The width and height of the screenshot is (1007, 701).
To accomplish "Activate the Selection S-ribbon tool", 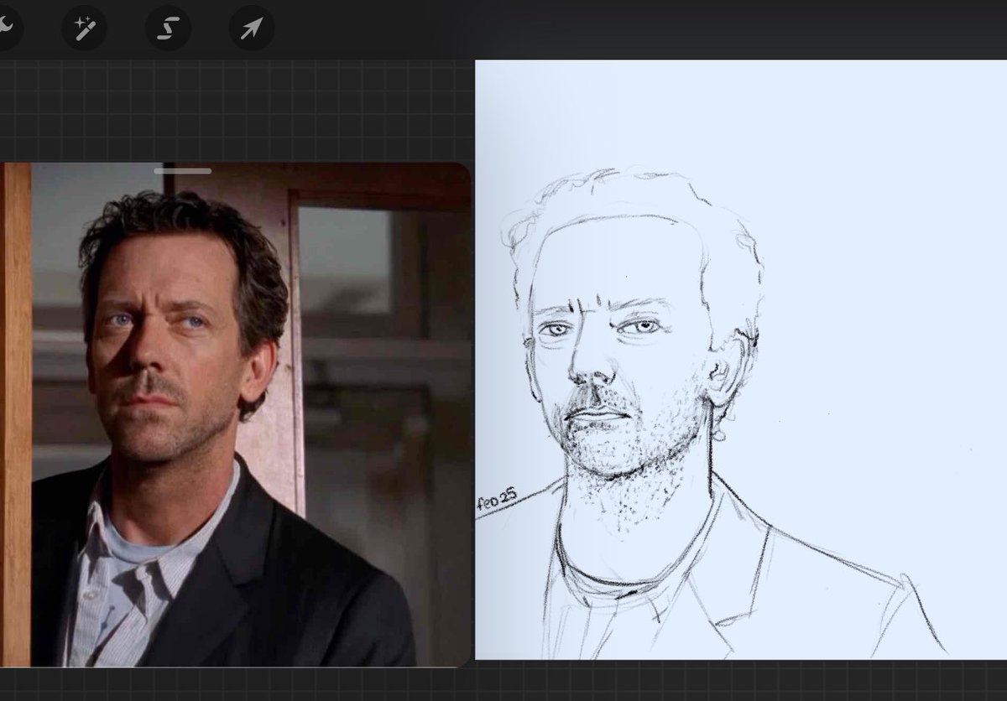I will 168,28.
